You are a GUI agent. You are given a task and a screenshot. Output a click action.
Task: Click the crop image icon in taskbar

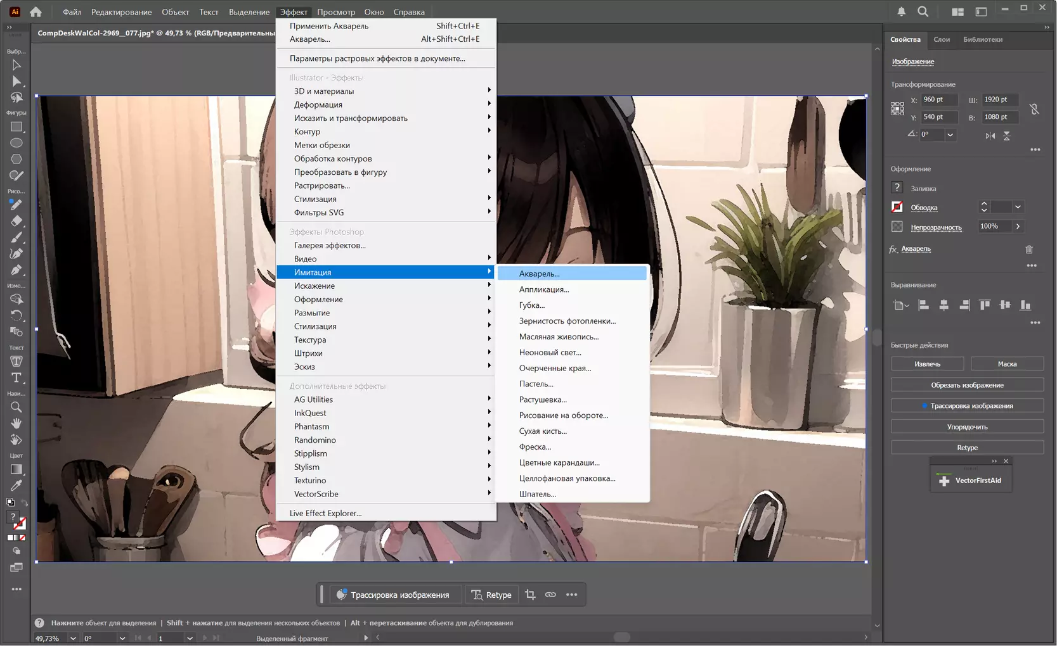click(x=530, y=595)
